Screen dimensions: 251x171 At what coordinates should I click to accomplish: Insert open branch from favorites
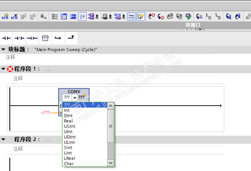coord(58,38)
